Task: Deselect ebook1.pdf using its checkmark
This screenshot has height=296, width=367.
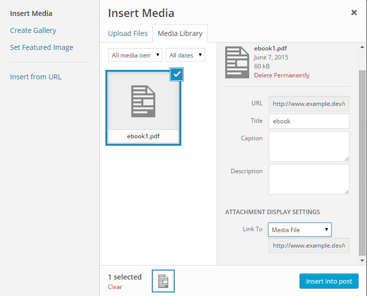Action: [x=177, y=74]
